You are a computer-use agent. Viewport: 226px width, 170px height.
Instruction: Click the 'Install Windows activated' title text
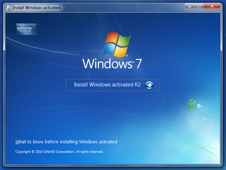tap(36, 8)
